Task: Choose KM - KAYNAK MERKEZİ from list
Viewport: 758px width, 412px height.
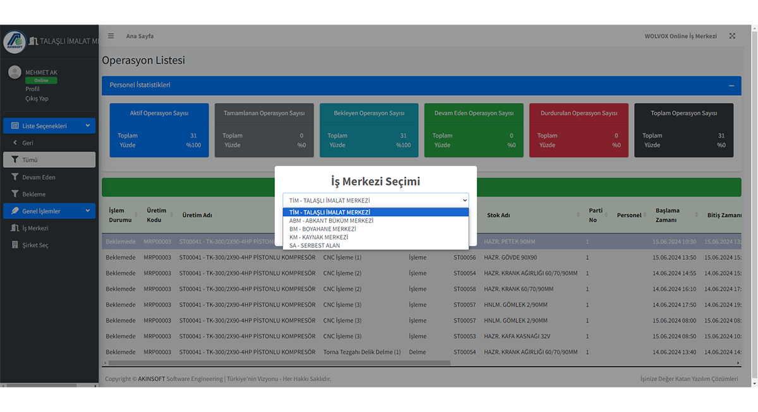Action: click(318, 237)
